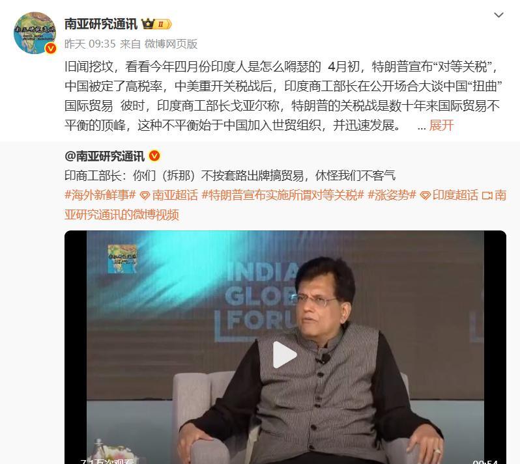Viewport: 520px width, 464px height.
Task: Click verified badge beside reposted author name
Action: 154,156
